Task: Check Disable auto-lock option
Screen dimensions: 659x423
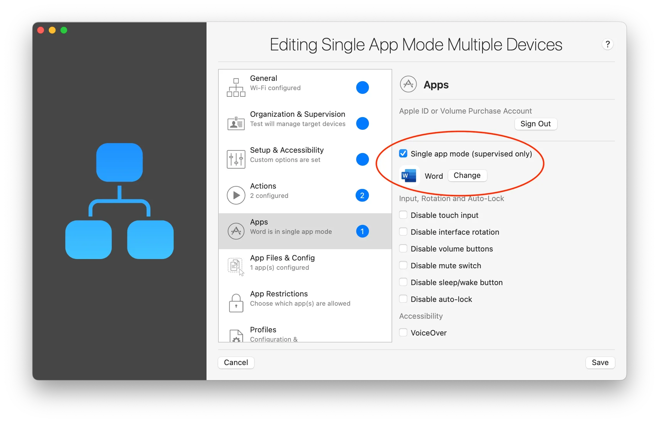Action: point(403,299)
